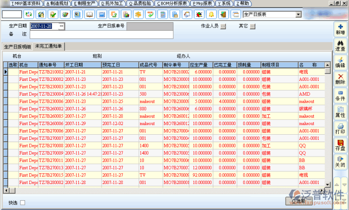The height and width of the screenshot is (210, 349).
Task: Click the 速查 (Quick search) binoculars icon
Action: (x=340, y=46)
